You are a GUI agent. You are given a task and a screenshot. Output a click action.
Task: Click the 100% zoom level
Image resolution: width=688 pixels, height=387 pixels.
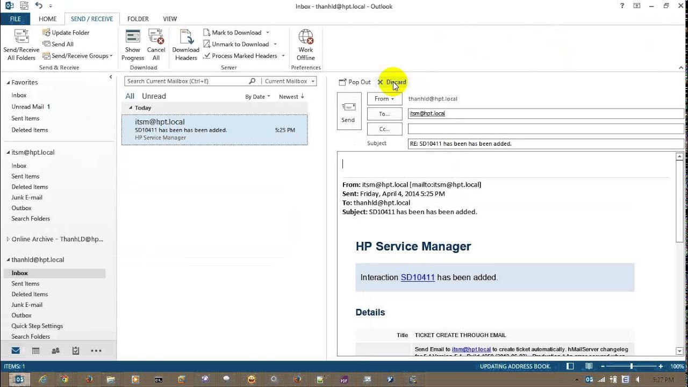tap(677, 366)
